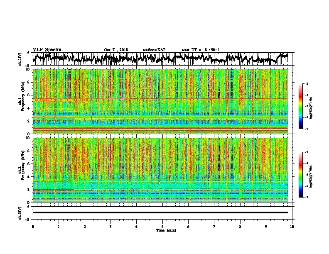Click the 'ch.1(V)' waveform axis label

pos(20,59)
